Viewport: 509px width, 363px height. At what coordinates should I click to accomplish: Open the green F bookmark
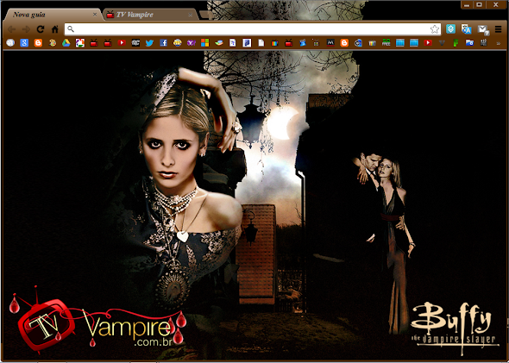(x=456, y=43)
